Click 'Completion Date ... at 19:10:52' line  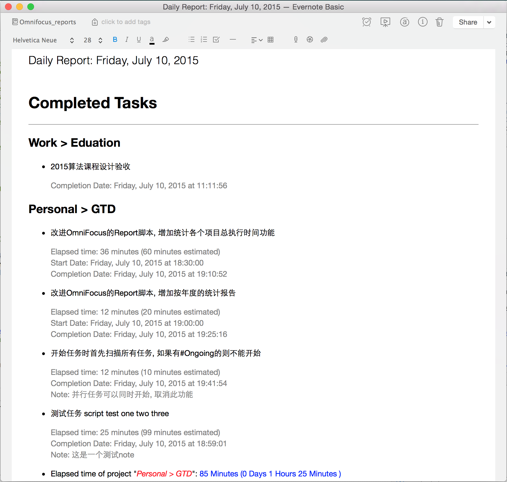coord(139,274)
